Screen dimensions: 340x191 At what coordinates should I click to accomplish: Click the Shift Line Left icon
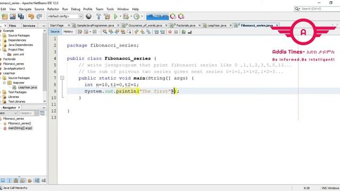tap(156, 32)
